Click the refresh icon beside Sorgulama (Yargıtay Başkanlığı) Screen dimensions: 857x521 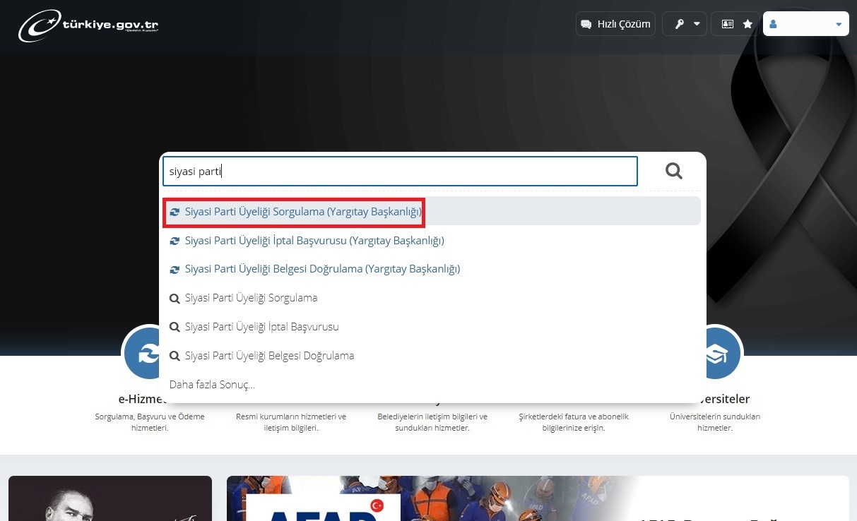(175, 212)
